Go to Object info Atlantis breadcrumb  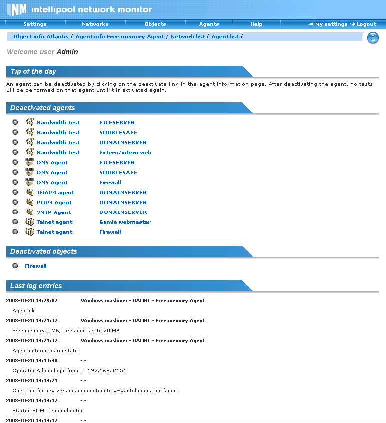[x=41, y=37]
